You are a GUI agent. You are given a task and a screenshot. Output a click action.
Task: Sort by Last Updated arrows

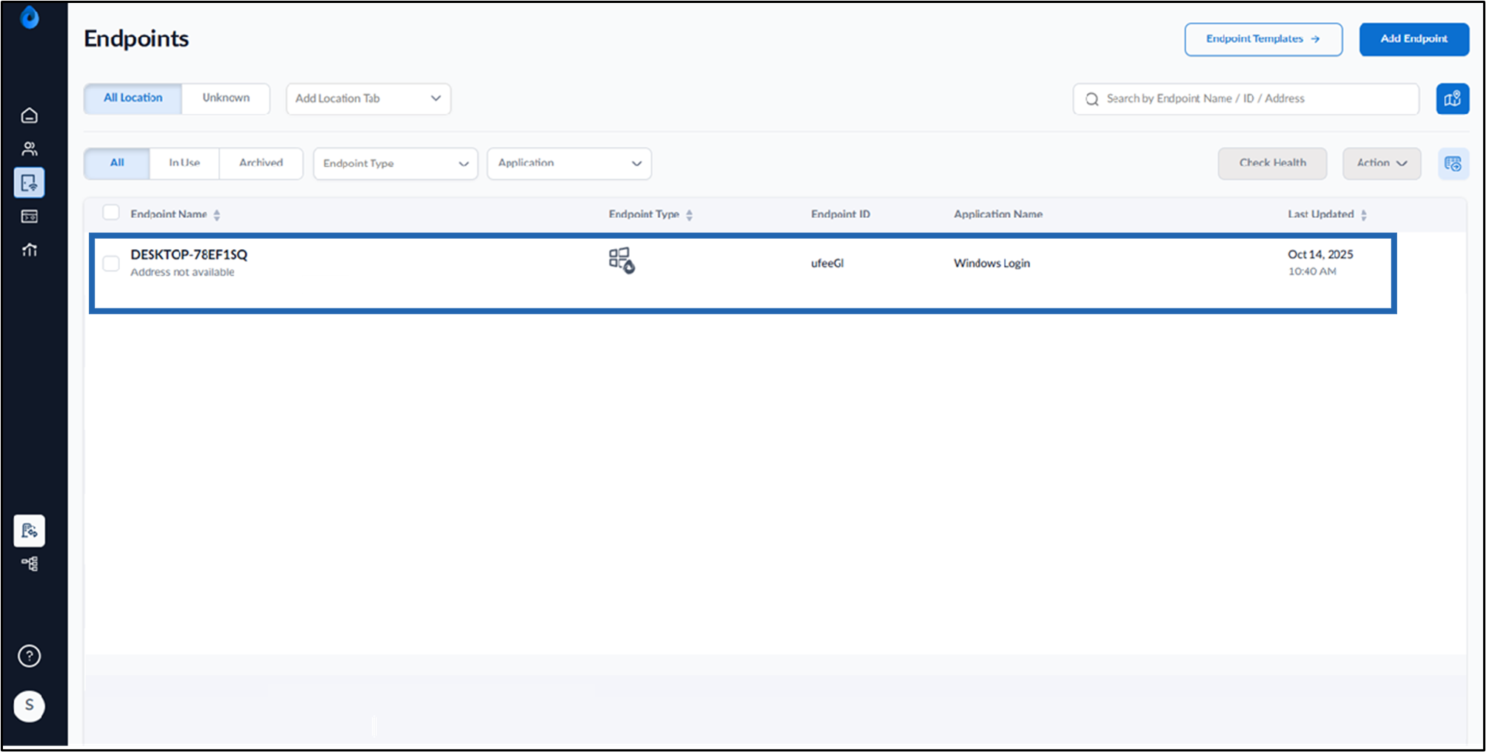[1363, 215]
